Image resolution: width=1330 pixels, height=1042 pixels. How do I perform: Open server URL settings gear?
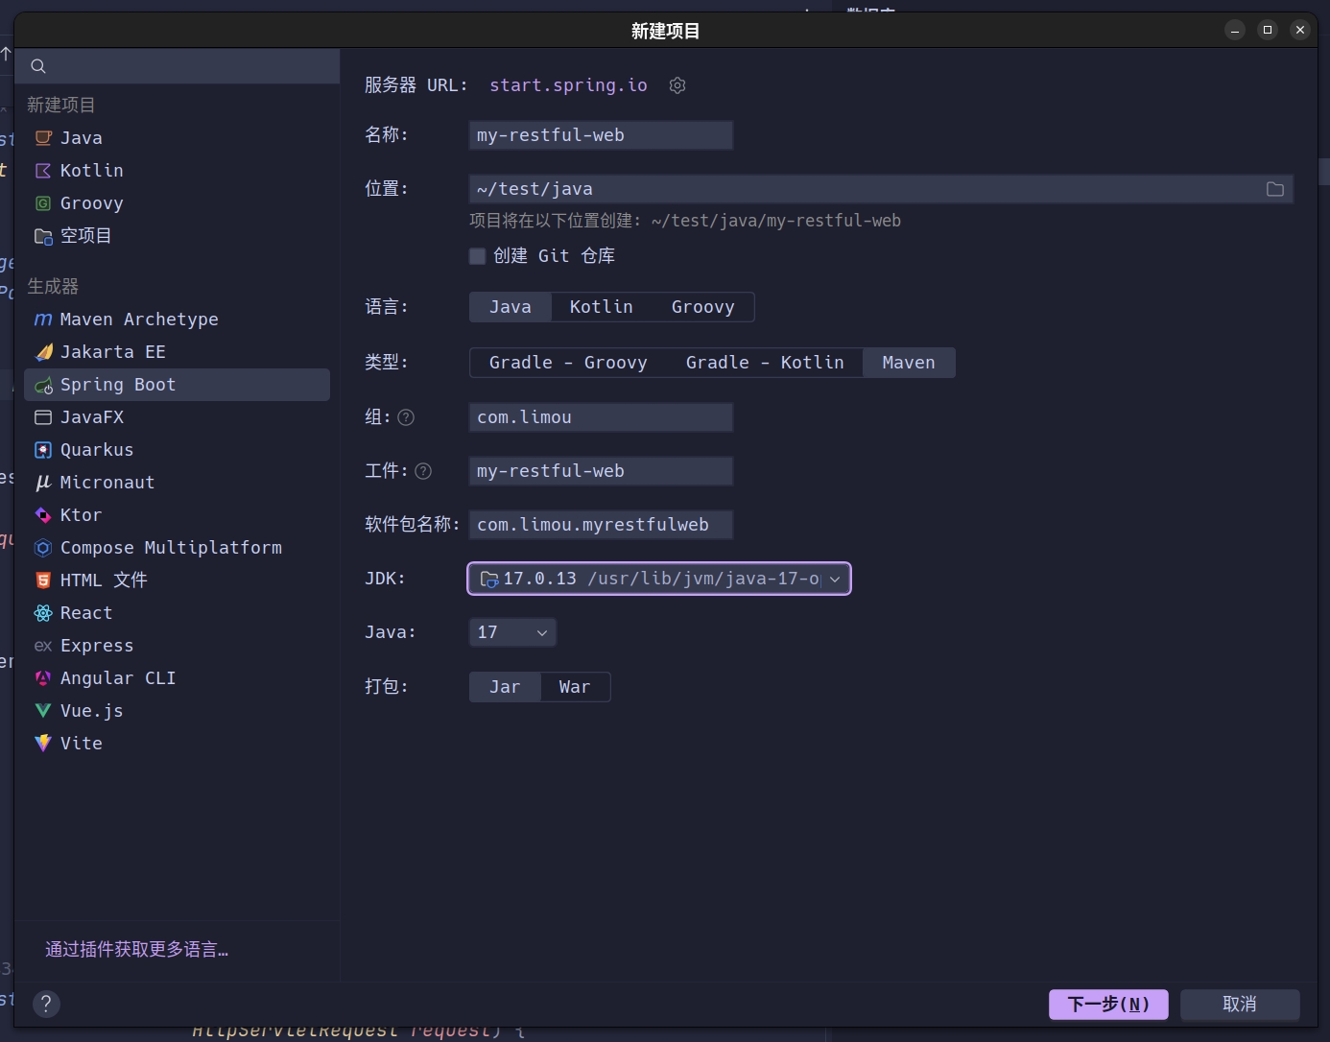677,85
